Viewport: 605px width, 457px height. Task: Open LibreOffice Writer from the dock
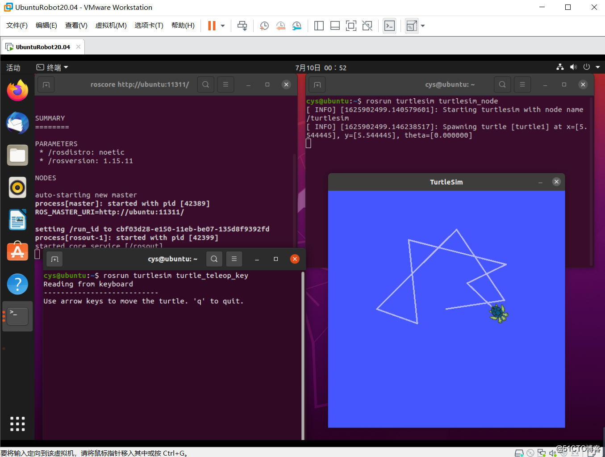[x=17, y=219]
